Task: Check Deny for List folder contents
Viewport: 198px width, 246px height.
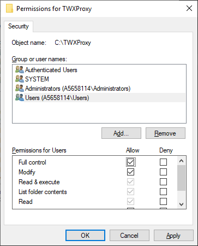Action: click(163, 192)
